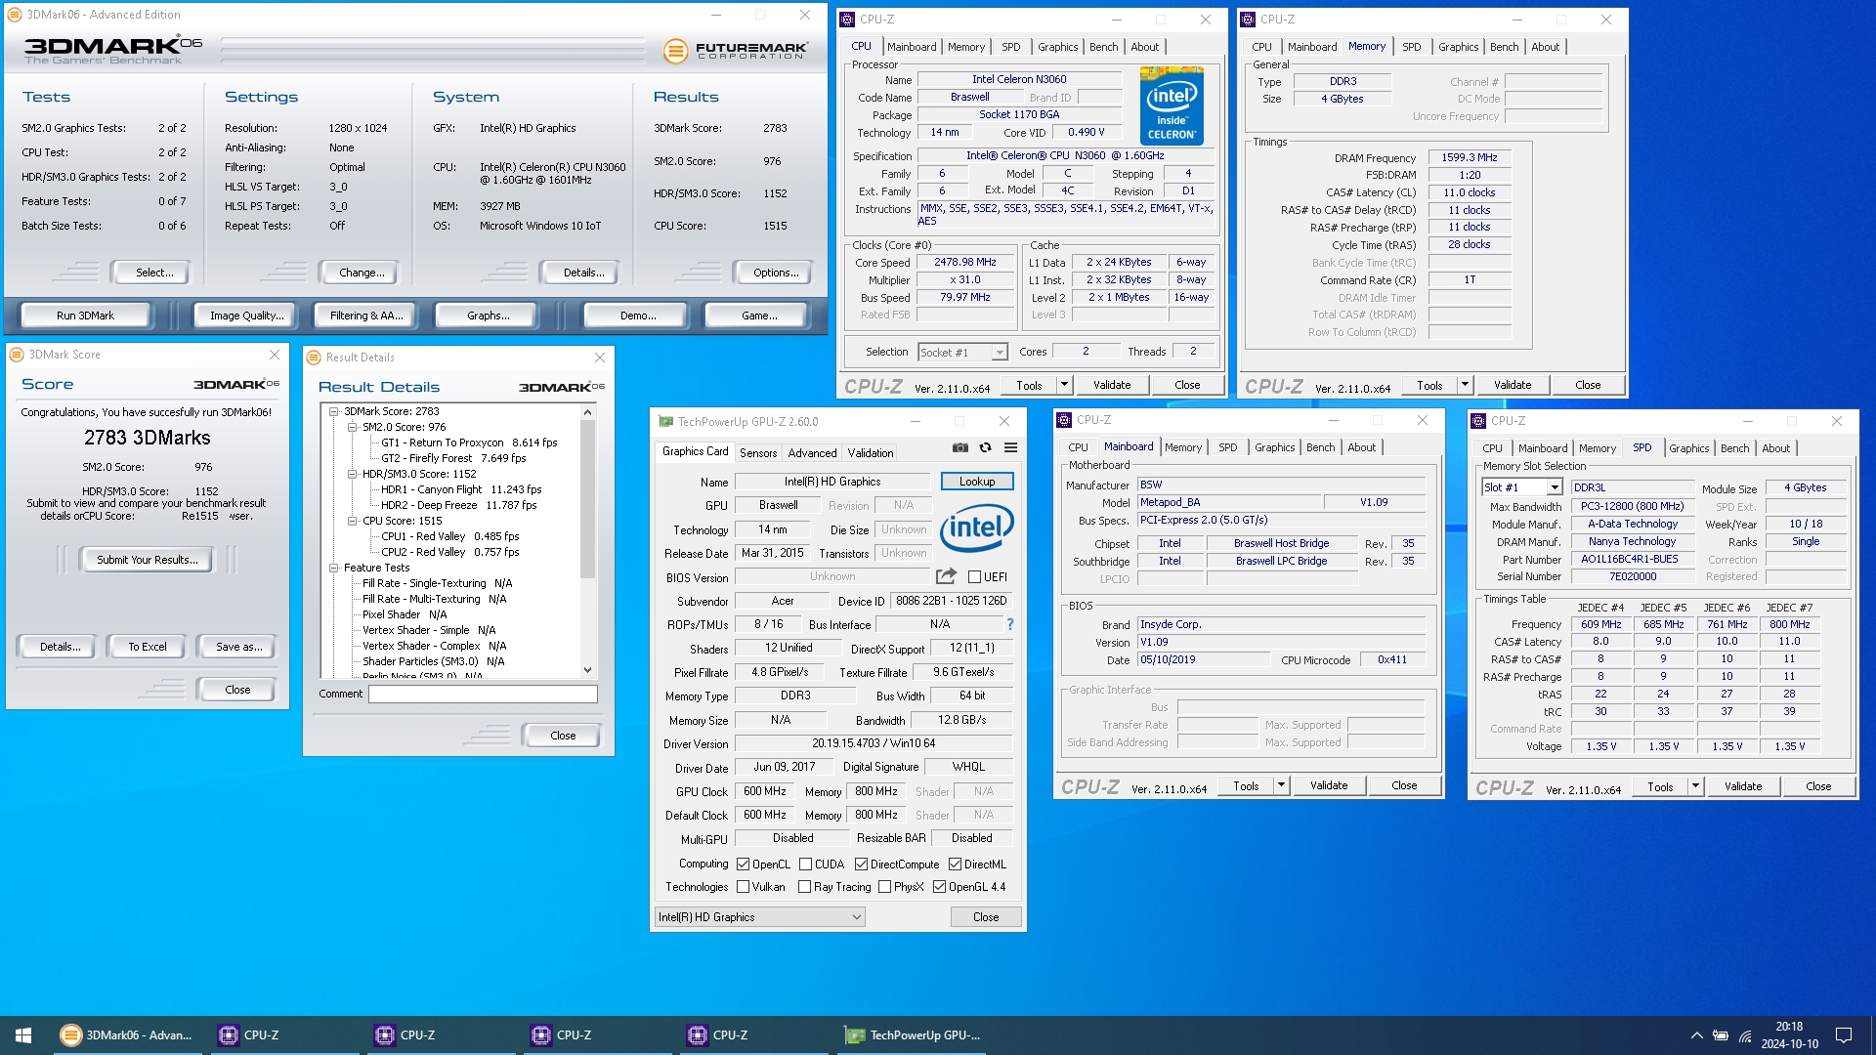Switch to Sensors tab in GPU-Z

click(x=758, y=453)
